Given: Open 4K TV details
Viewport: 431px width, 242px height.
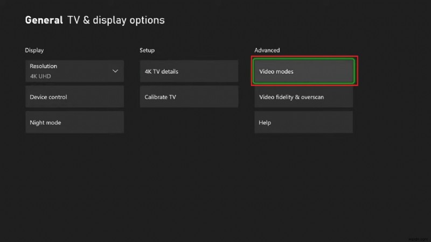Looking at the screenshot, I should pos(189,72).
